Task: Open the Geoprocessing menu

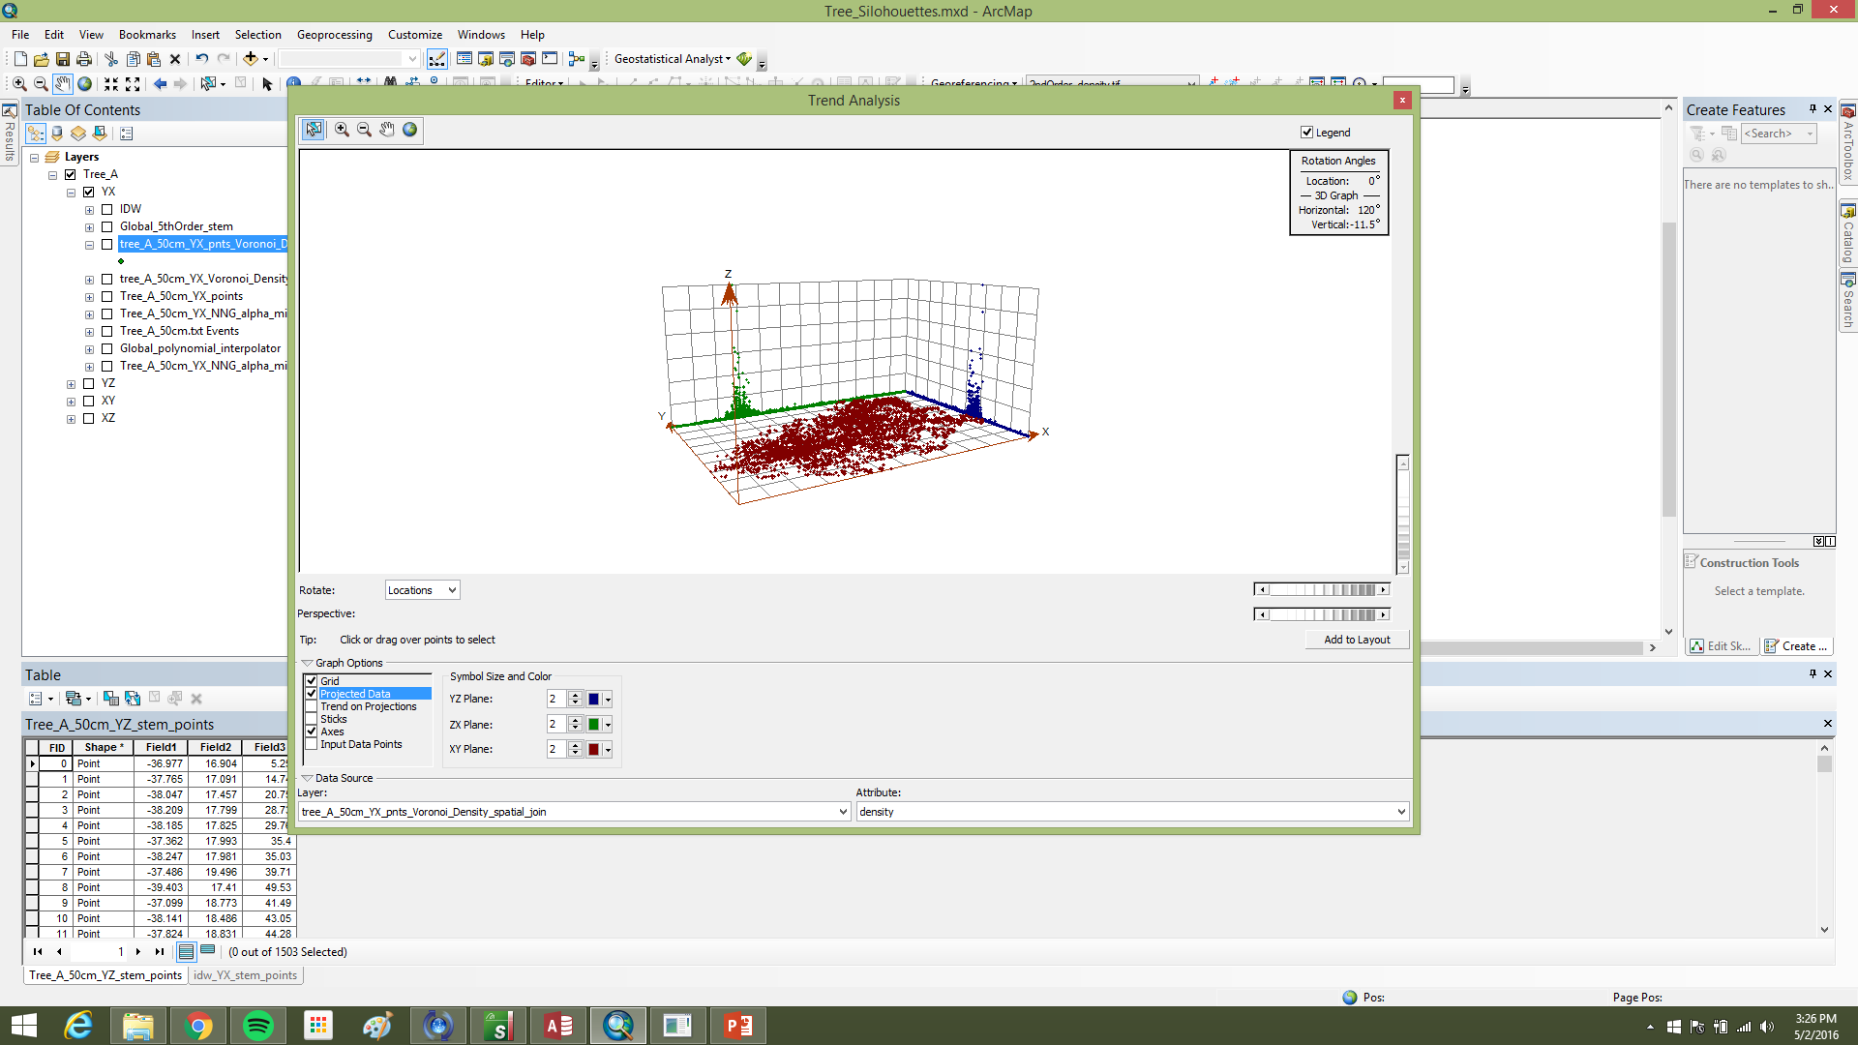Action: click(x=334, y=34)
